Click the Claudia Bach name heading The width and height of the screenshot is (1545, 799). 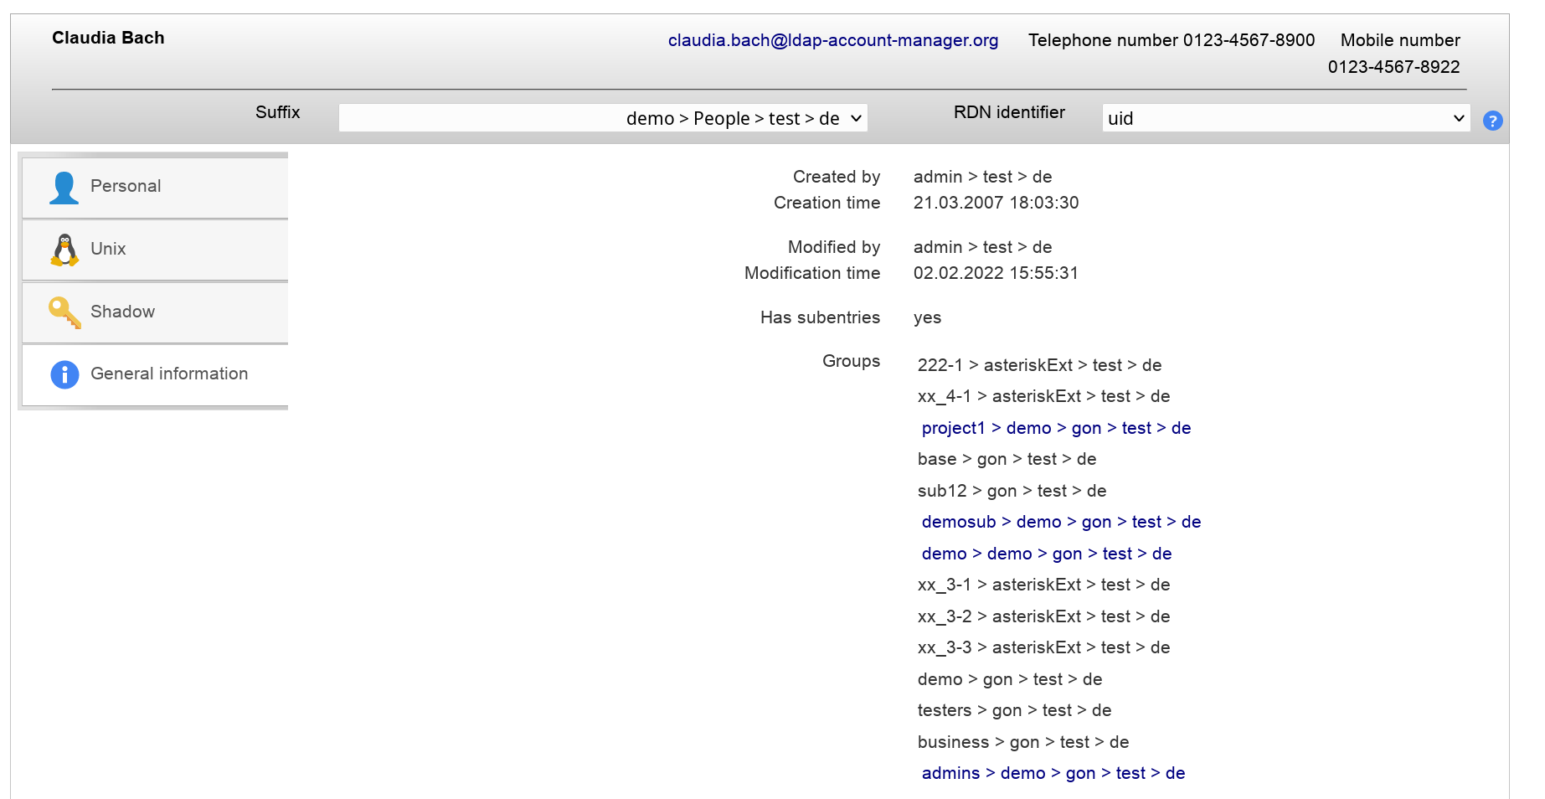[108, 38]
